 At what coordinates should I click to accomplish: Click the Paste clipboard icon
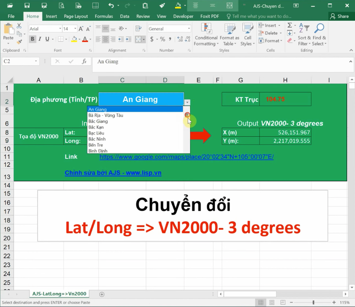pos(8,29)
